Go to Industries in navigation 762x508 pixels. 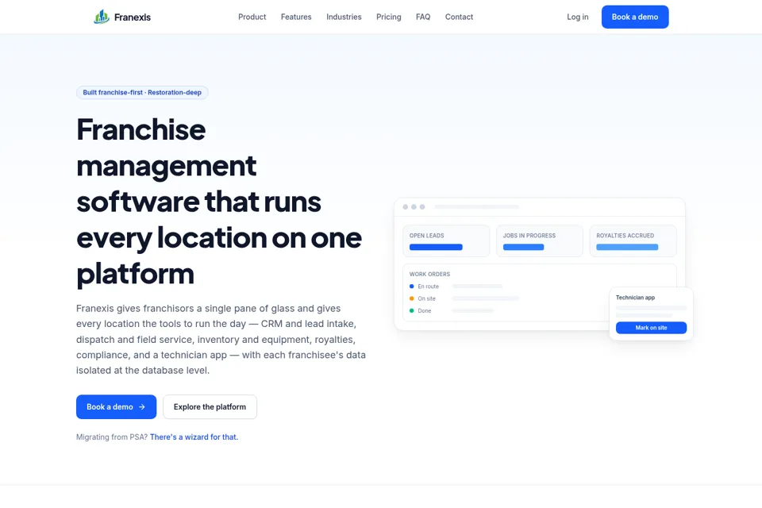click(344, 17)
